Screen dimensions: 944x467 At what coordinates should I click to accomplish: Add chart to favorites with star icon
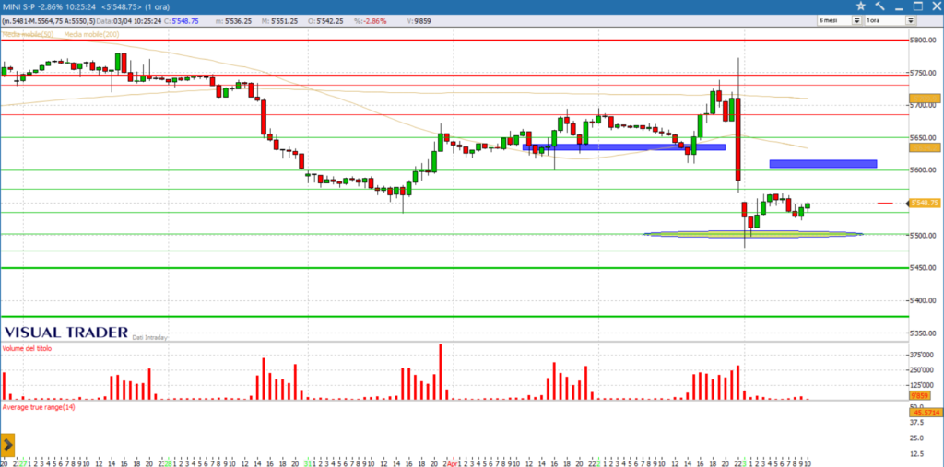(x=861, y=6)
